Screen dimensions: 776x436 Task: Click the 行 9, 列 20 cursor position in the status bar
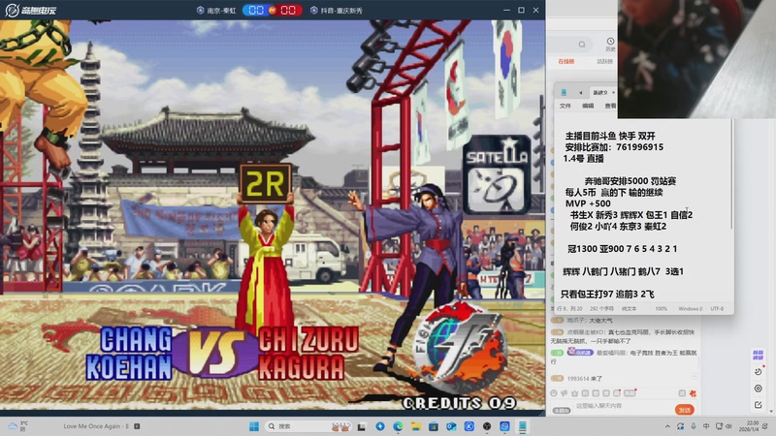tap(569, 308)
